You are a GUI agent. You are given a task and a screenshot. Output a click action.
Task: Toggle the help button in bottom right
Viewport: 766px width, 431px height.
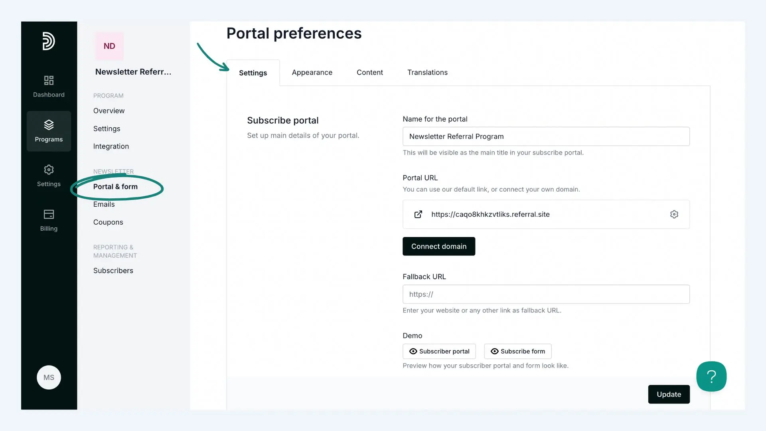click(x=711, y=376)
